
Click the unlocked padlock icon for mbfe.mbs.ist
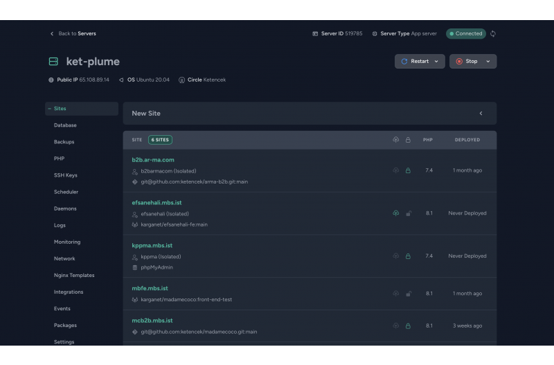[408, 294]
